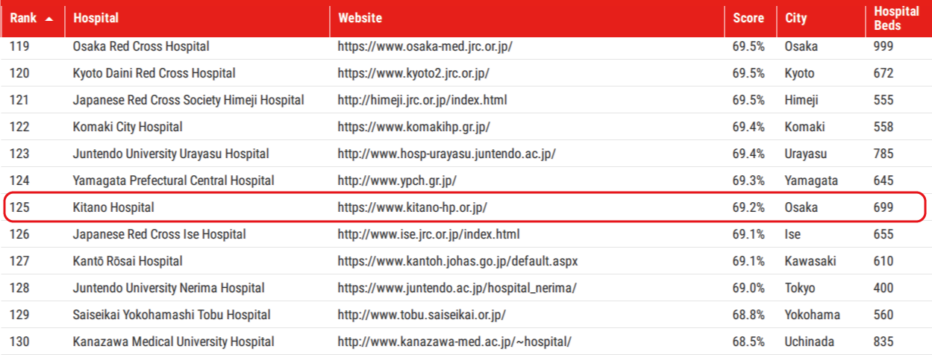The height and width of the screenshot is (355, 932).
Task: Sort by the Website column header
Action: pos(360,18)
